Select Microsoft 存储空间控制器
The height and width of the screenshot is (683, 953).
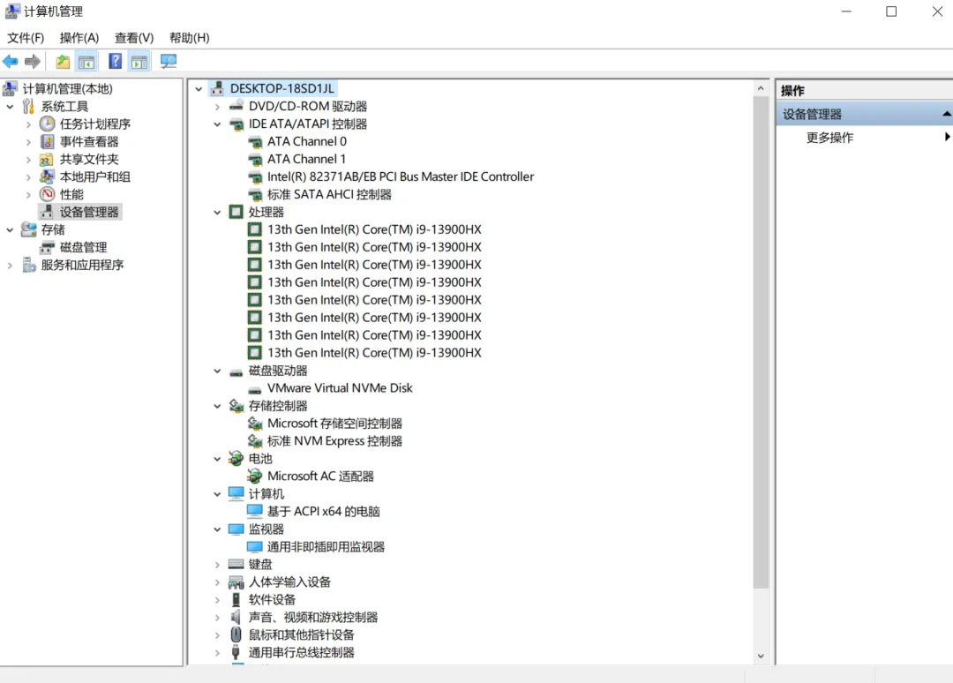click(x=334, y=424)
